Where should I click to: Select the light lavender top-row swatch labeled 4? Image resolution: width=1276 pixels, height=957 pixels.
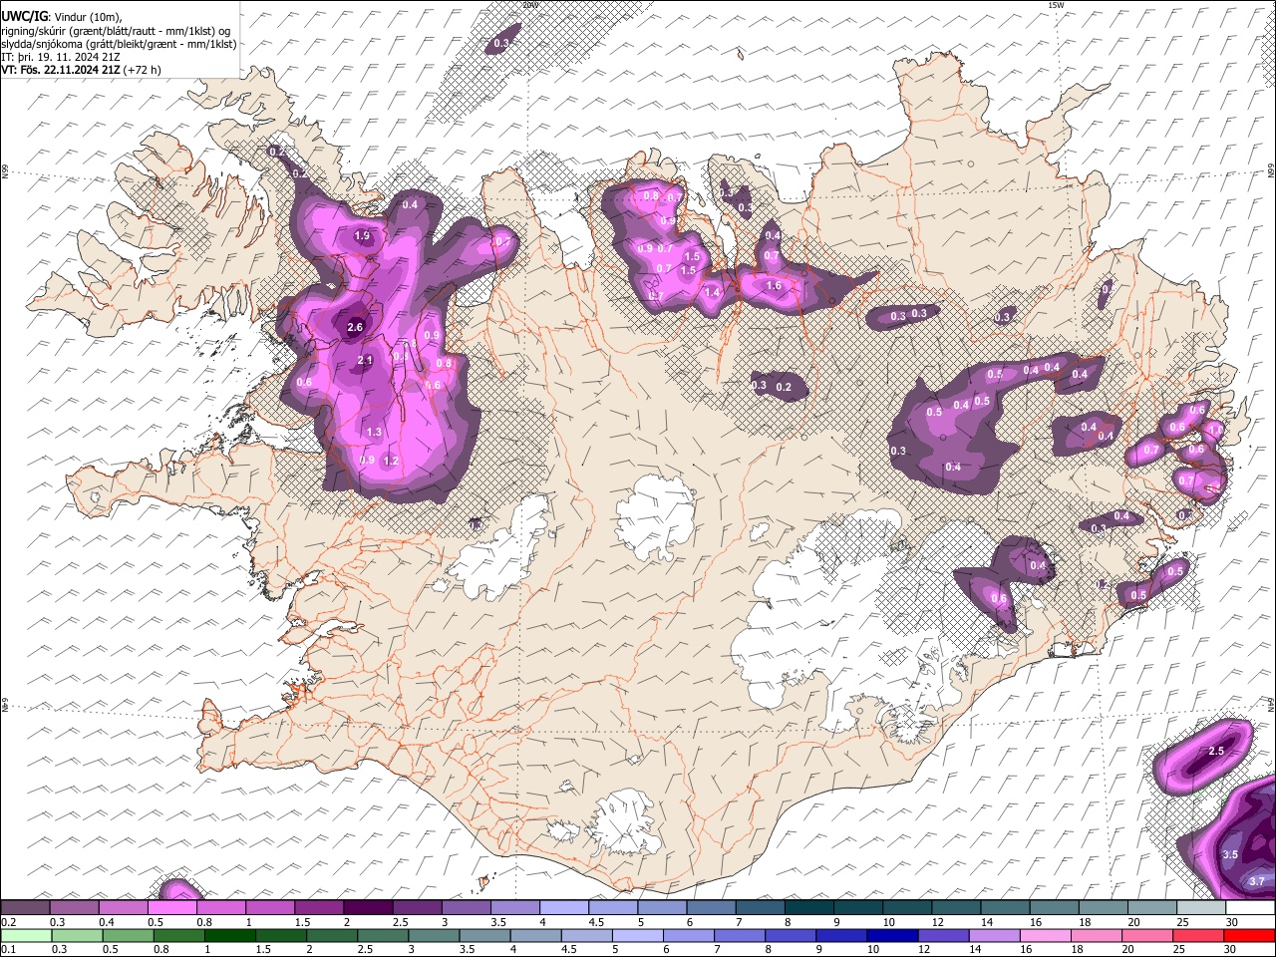(564, 908)
